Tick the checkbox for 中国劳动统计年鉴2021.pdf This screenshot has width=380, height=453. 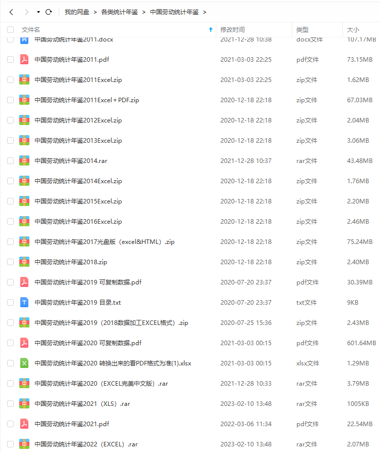[11, 424]
